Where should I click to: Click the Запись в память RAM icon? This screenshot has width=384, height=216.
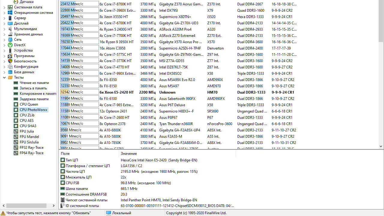[x=16, y=88]
